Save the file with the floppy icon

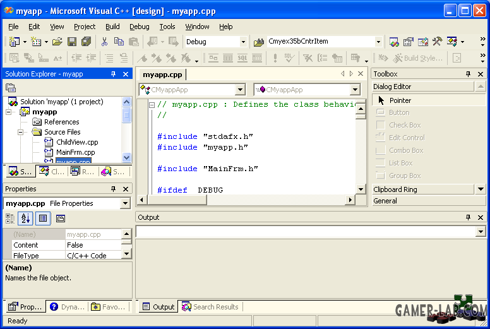click(x=72, y=42)
